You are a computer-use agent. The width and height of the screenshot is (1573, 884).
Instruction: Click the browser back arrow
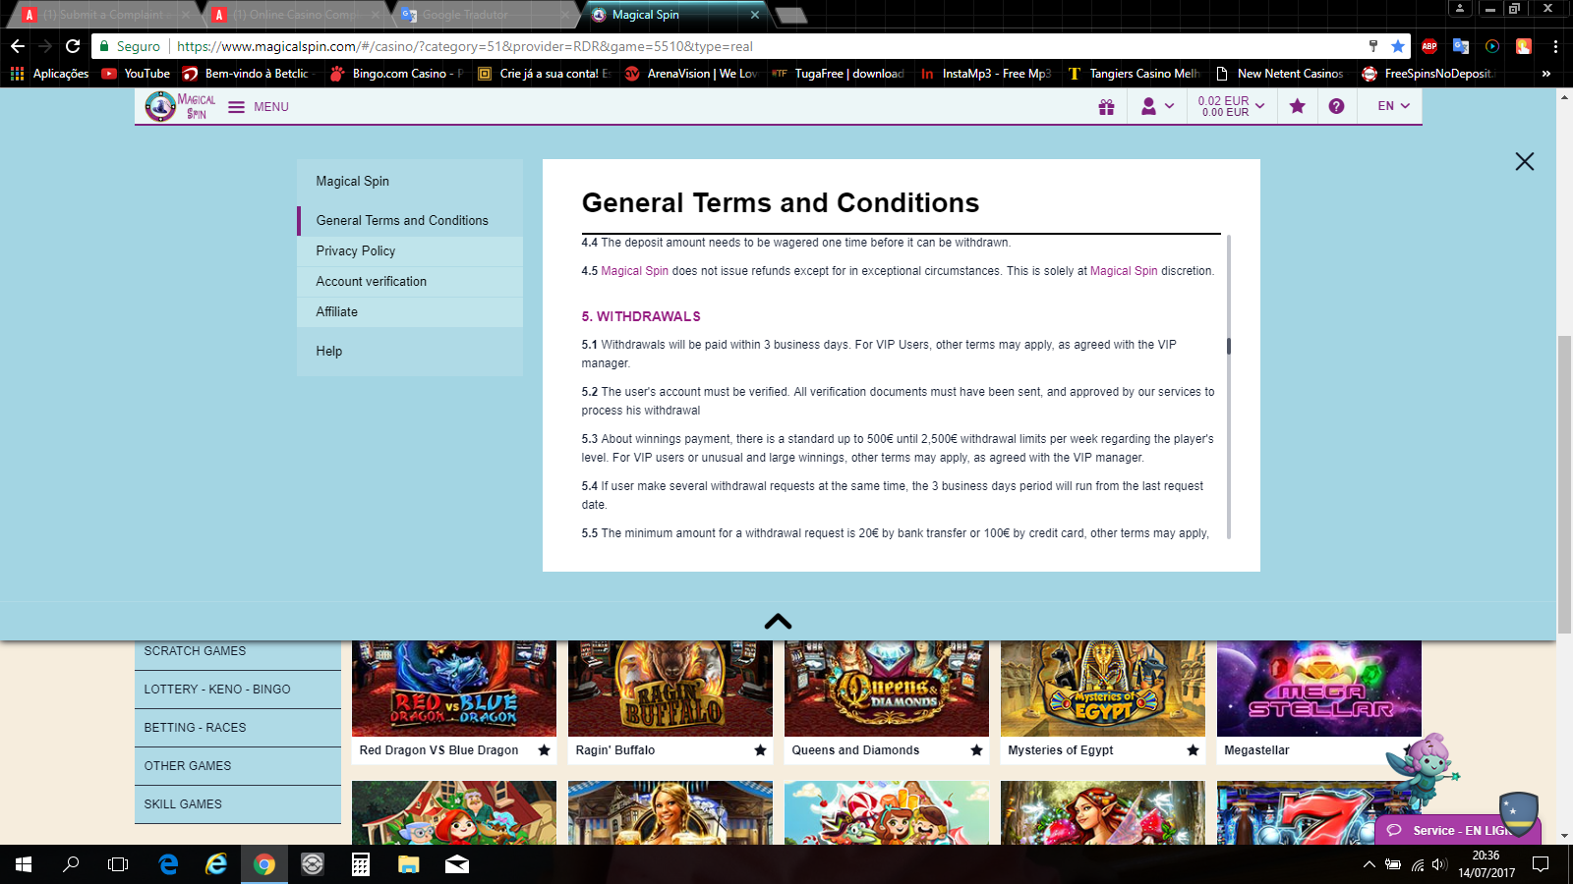(18, 46)
